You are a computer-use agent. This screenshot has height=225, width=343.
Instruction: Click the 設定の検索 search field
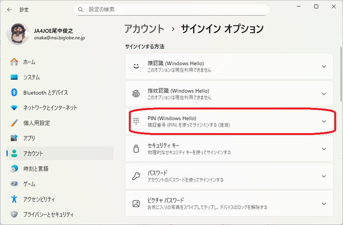[171, 10]
